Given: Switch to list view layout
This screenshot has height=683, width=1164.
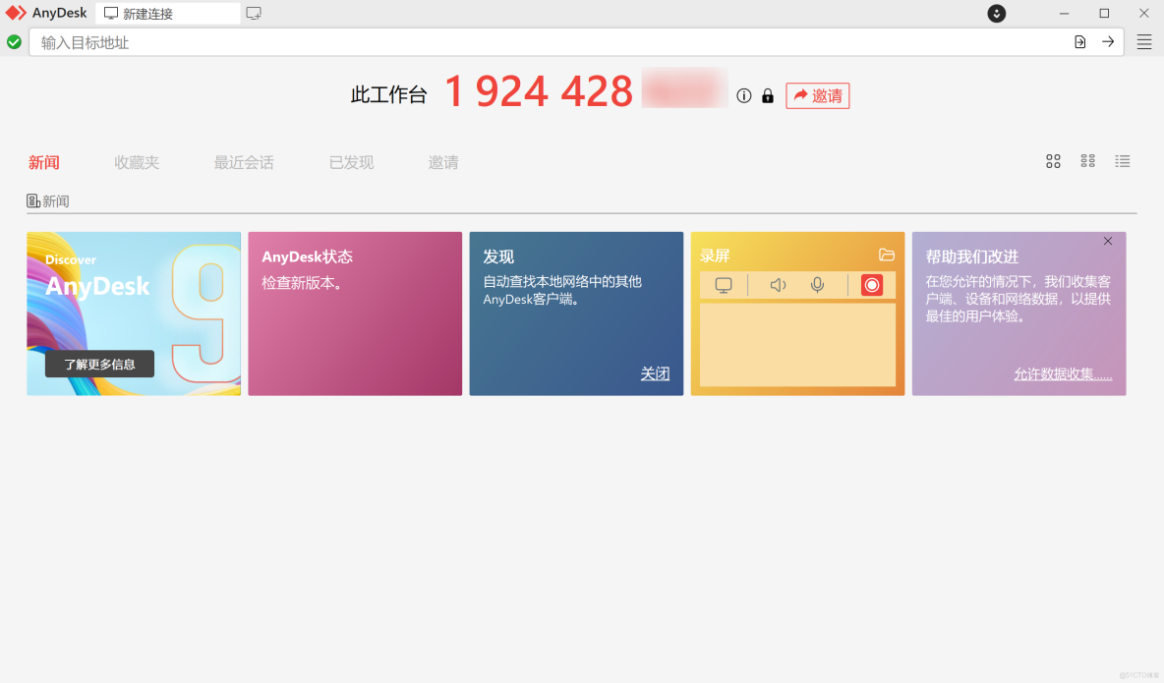Looking at the screenshot, I should coord(1123,161).
